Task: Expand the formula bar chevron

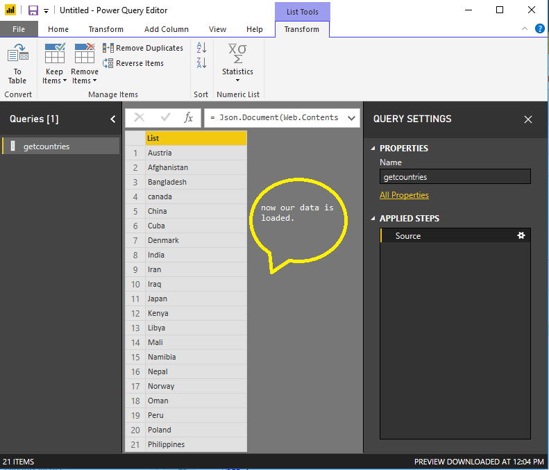Action: tap(351, 118)
